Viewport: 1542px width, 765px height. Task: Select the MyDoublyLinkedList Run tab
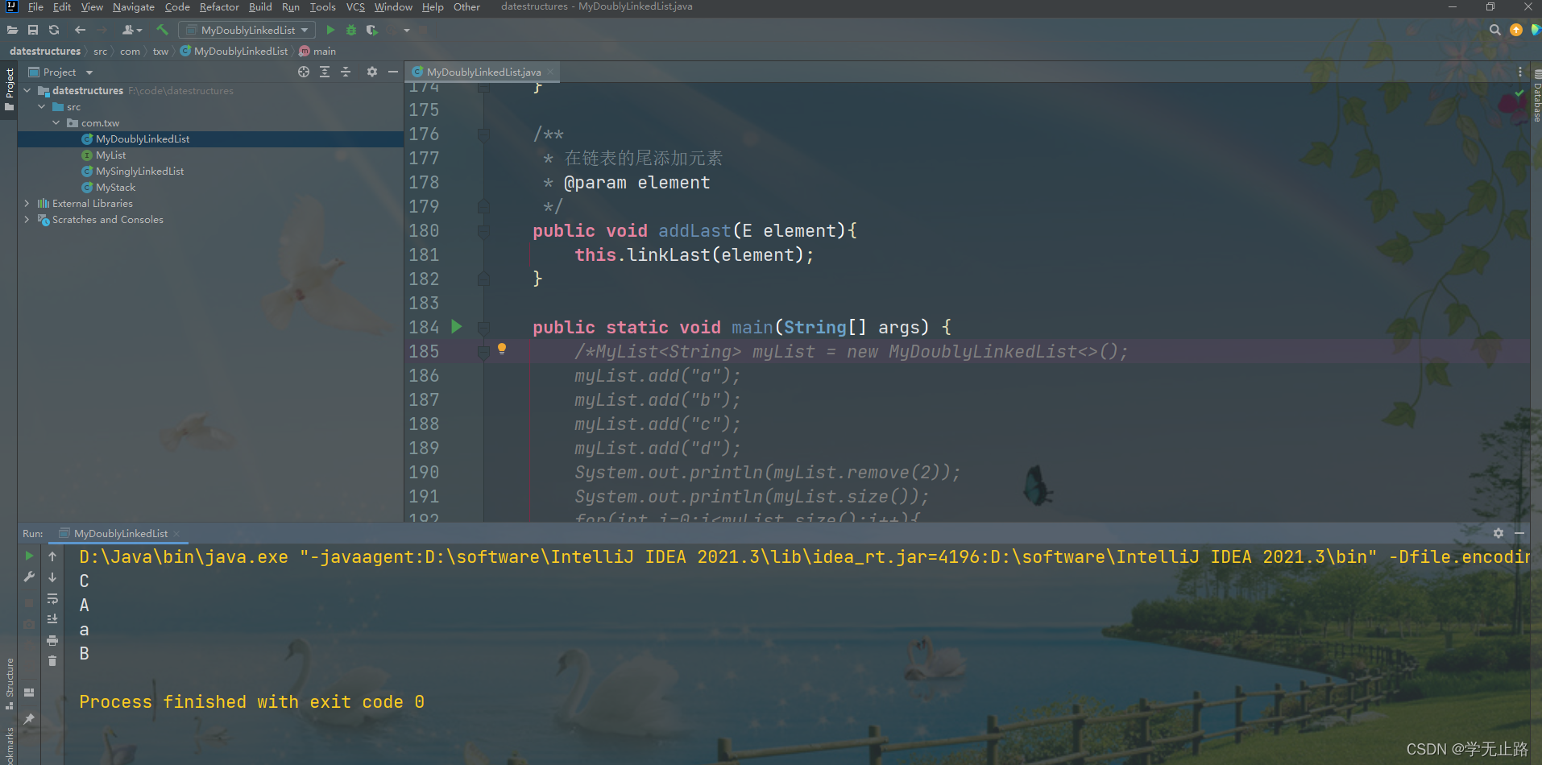pos(120,533)
